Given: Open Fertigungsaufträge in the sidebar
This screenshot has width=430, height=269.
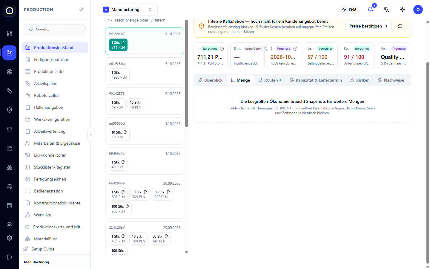Looking at the screenshot, I should 55,59.
